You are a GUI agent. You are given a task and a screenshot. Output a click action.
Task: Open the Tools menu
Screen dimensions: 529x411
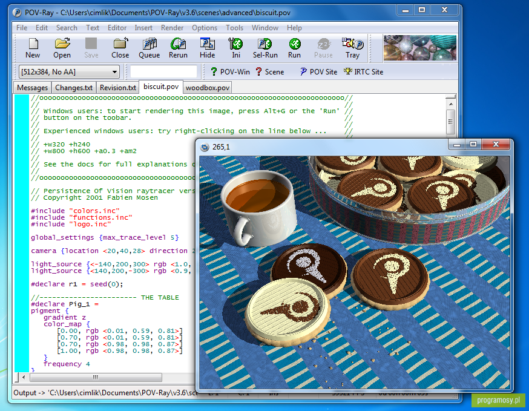click(234, 28)
